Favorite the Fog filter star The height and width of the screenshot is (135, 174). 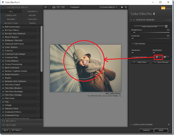[3, 102]
